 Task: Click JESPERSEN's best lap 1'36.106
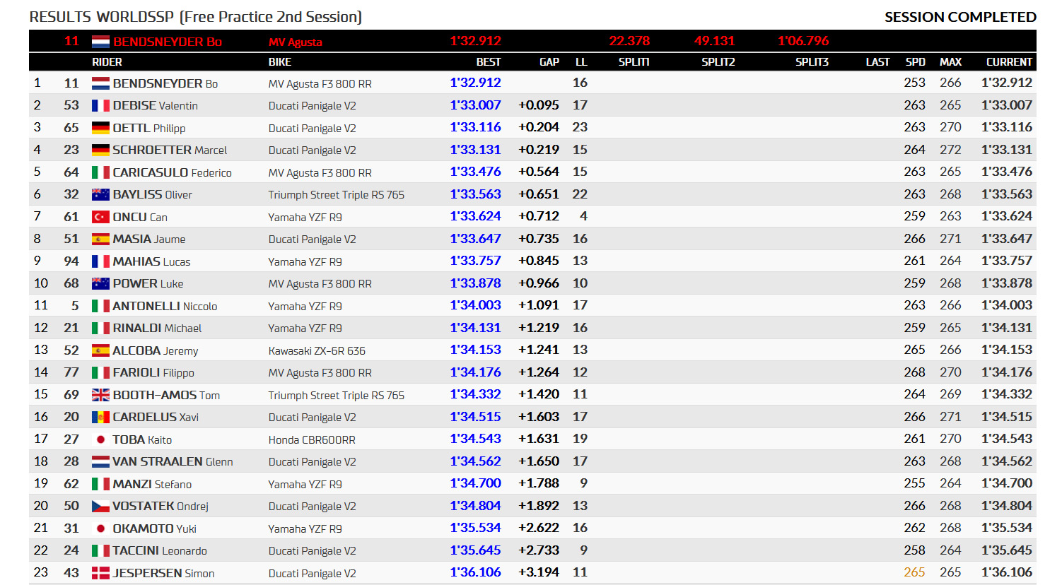[475, 572]
